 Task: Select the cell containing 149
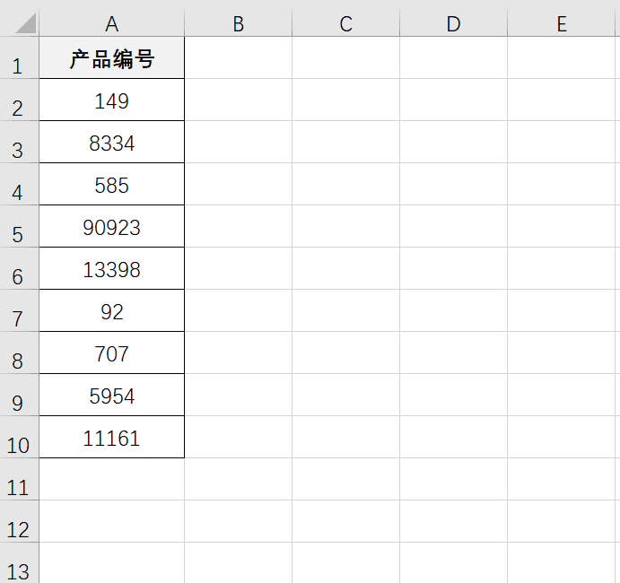coord(112,100)
